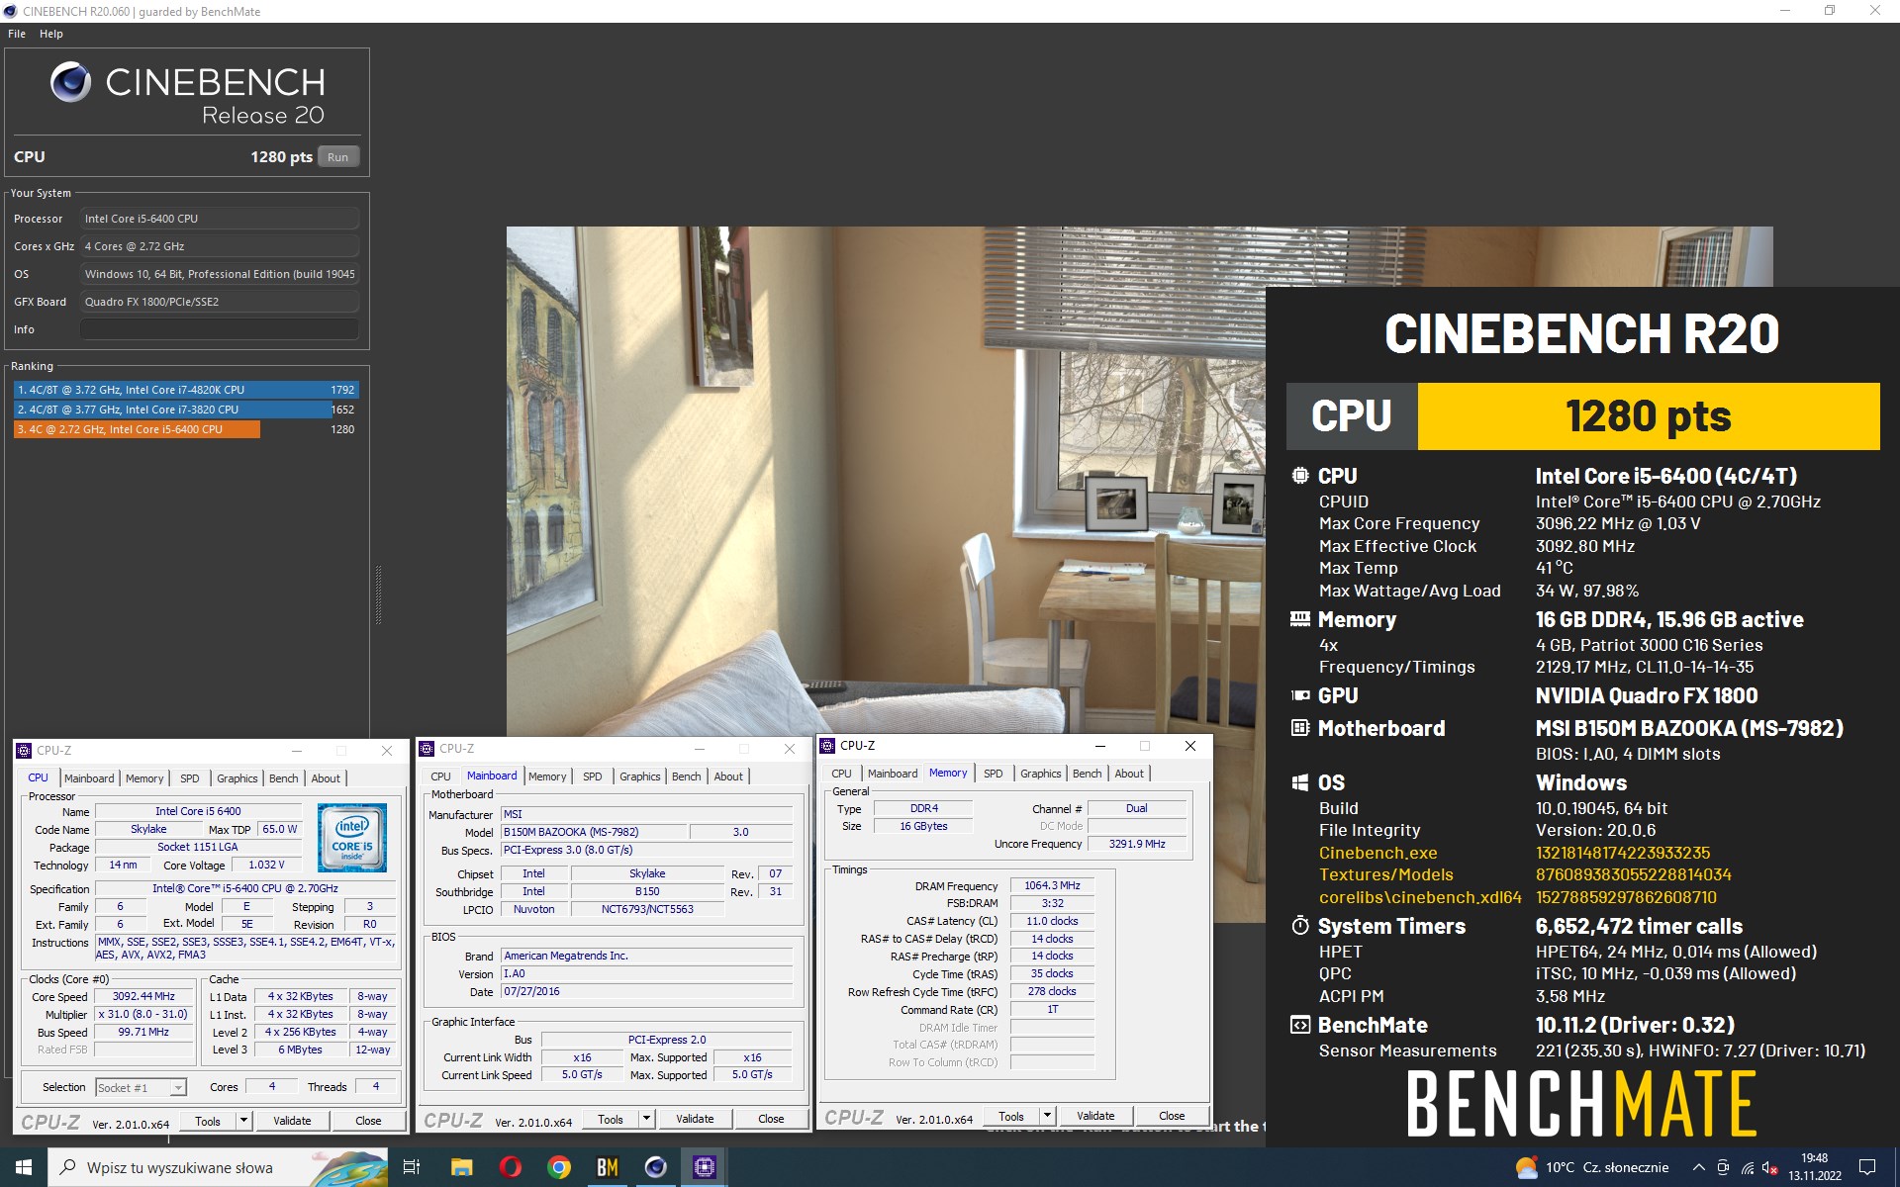
Task: Open the Help menu in Cinebench
Action: click(51, 34)
